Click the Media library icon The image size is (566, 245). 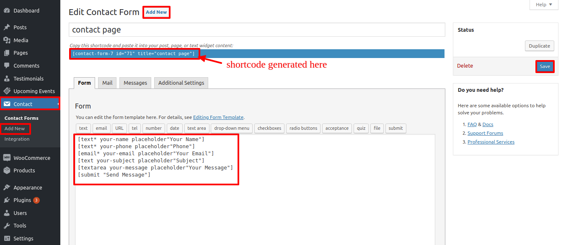[7, 40]
